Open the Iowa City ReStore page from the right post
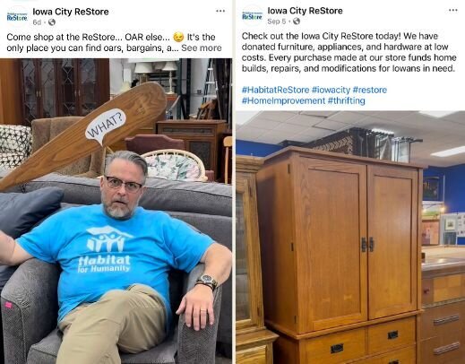This screenshot has height=364, width=465. 305,11
